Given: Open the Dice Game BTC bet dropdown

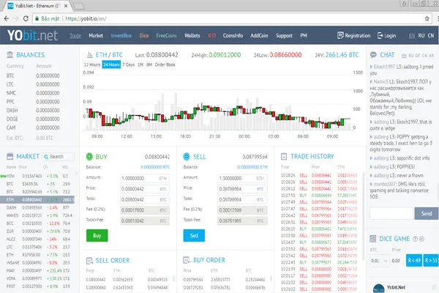Looking at the screenshot, I should [379, 261].
